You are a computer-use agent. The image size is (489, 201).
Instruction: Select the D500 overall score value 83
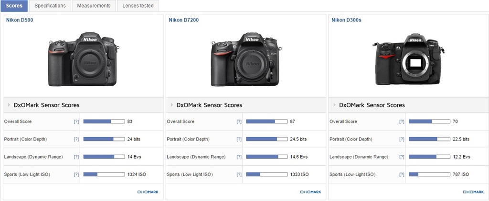pos(130,121)
